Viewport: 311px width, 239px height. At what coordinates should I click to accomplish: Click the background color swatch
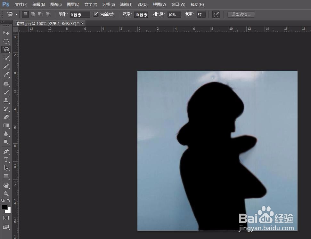coord(9,211)
